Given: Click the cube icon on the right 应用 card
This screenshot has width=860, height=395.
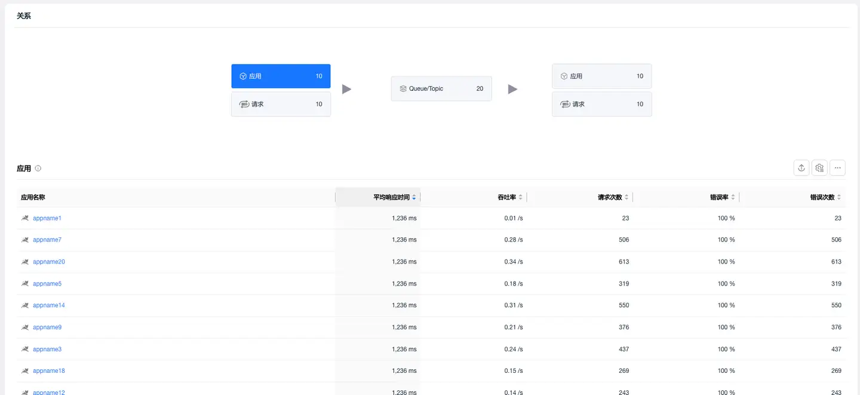Looking at the screenshot, I should 563,76.
